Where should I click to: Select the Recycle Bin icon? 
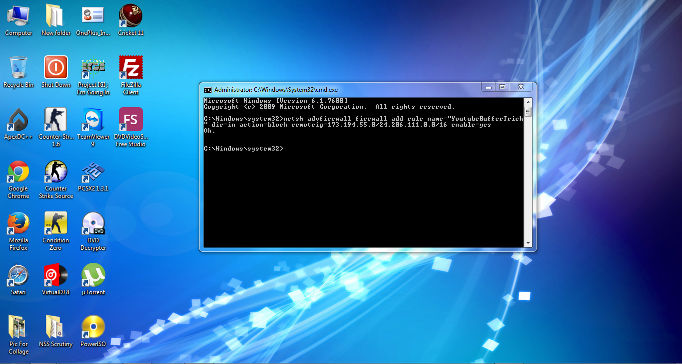coord(18,72)
